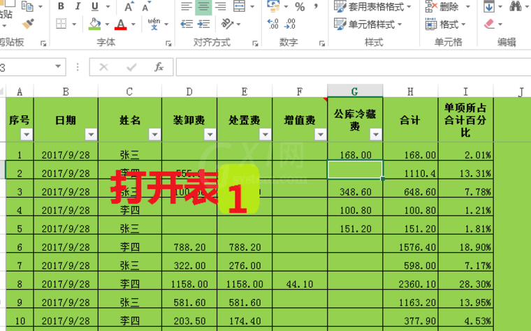Click percentage cell 28.30%

click(x=465, y=281)
